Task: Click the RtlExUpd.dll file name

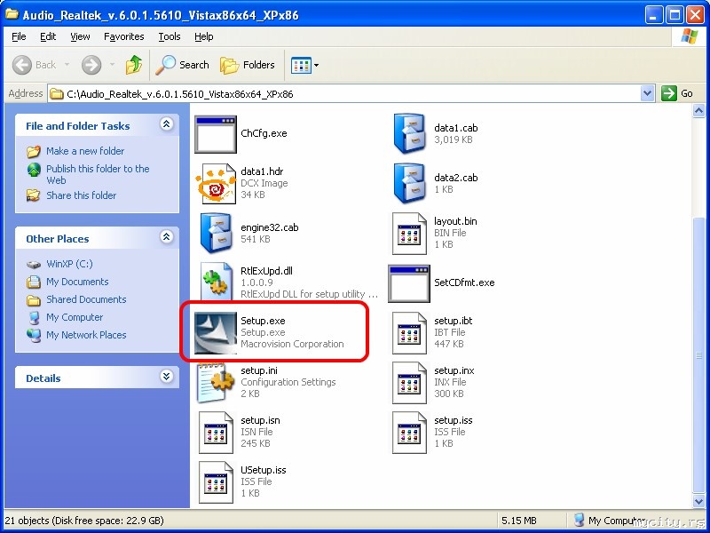Action: coord(267,271)
